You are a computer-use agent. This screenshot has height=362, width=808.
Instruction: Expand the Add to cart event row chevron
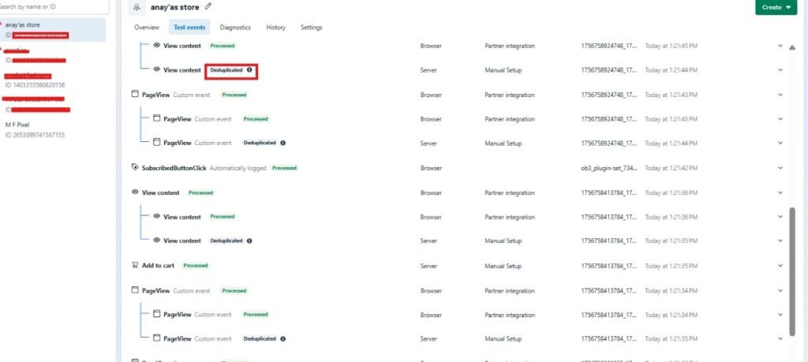pos(780,266)
